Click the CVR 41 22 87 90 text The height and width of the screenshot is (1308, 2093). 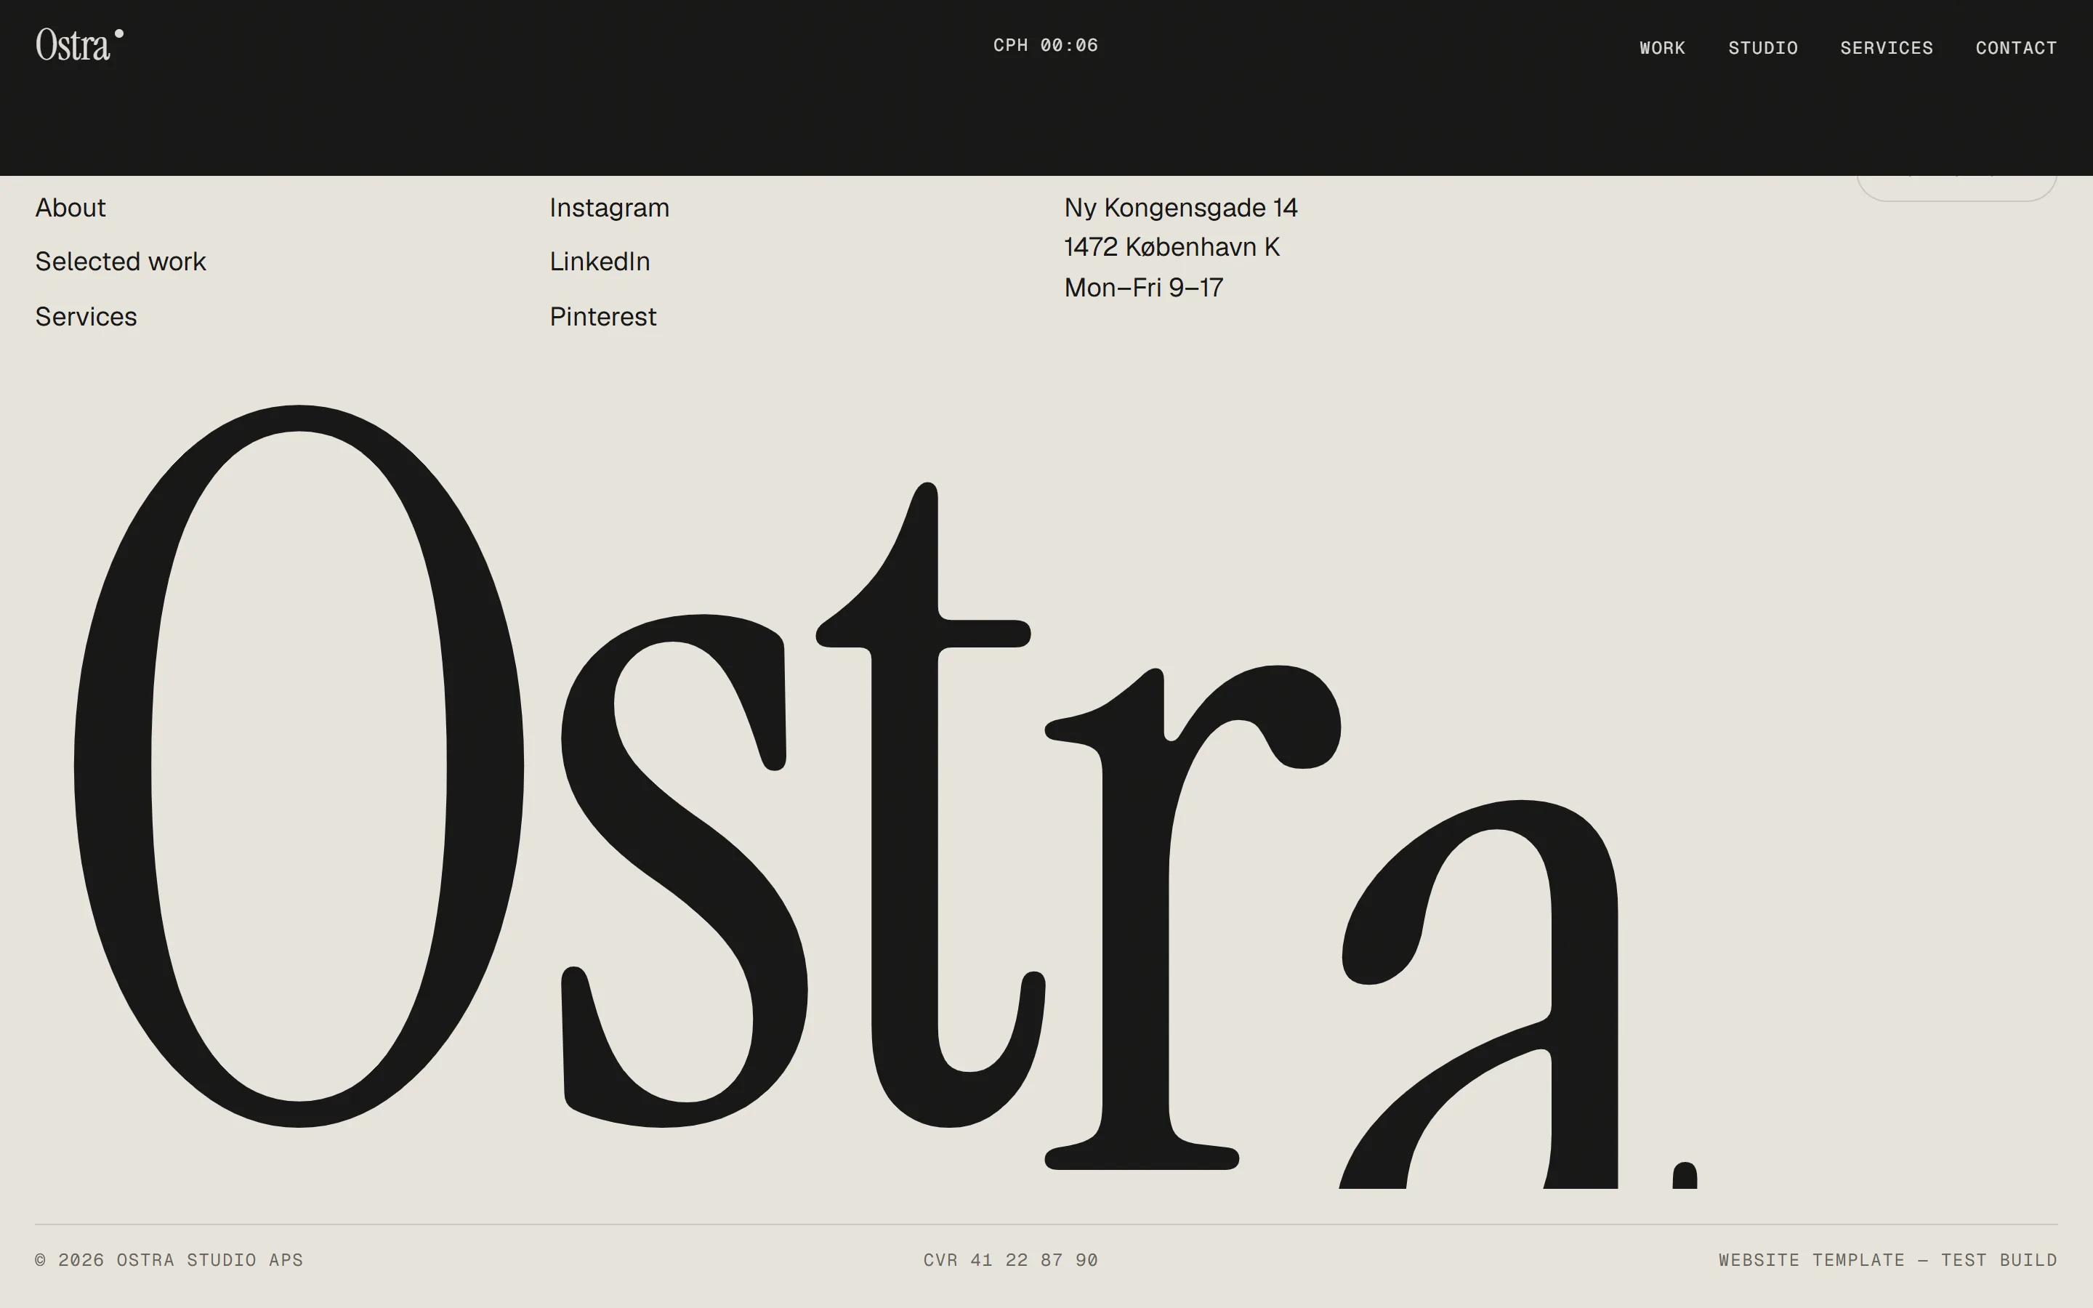coord(1010,1259)
